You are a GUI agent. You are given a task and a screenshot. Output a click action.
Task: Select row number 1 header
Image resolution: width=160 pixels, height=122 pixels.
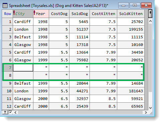point(7,22)
